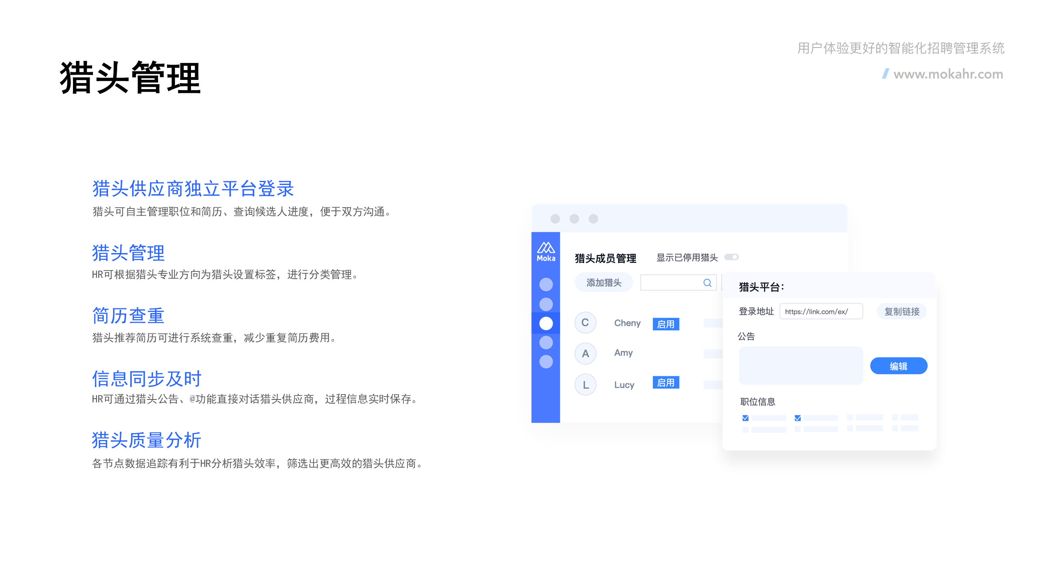Click the name Cheny in list

click(627, 323)
